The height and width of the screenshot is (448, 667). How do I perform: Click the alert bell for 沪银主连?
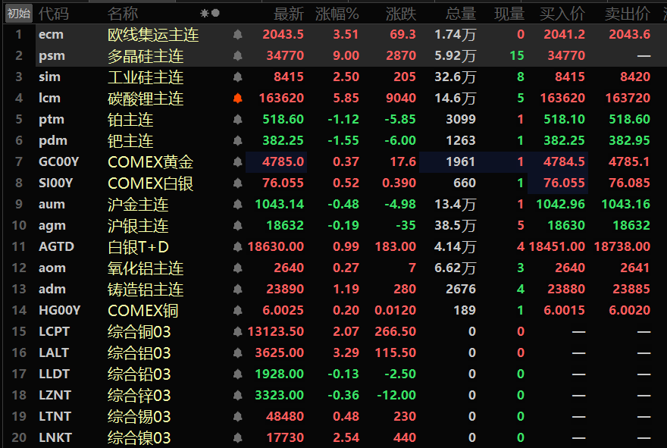pyautogui.click(x=238, y=225)
